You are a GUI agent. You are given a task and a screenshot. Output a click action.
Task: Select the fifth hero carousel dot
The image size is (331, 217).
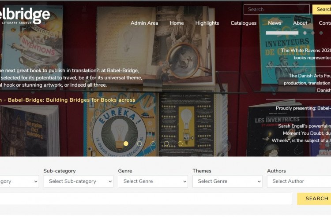click(x=180, y=143)
